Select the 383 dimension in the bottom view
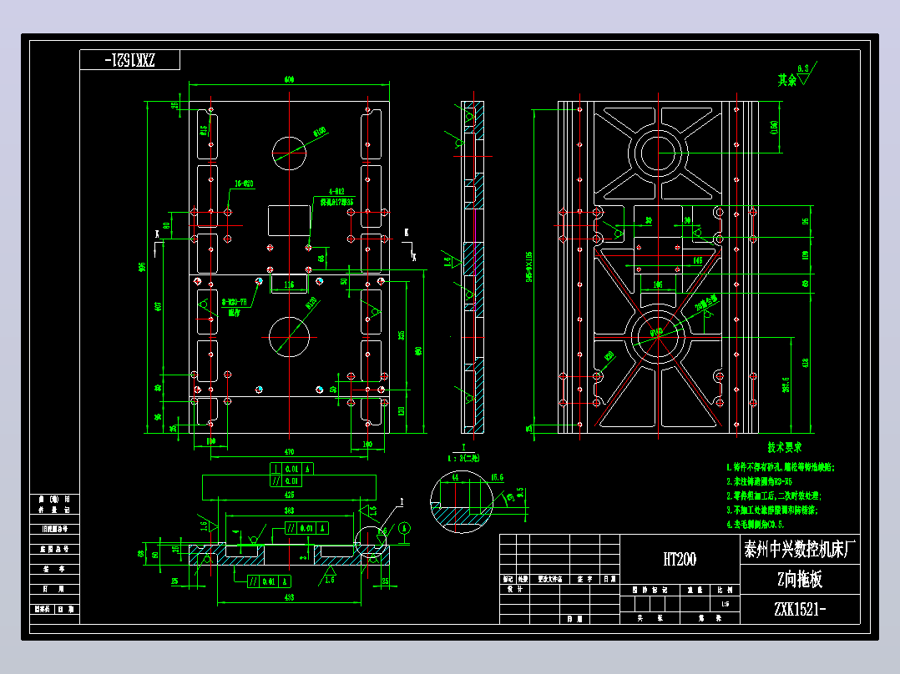Image resolution: width=900 pixels, height=674 pixels. (289, 510)
